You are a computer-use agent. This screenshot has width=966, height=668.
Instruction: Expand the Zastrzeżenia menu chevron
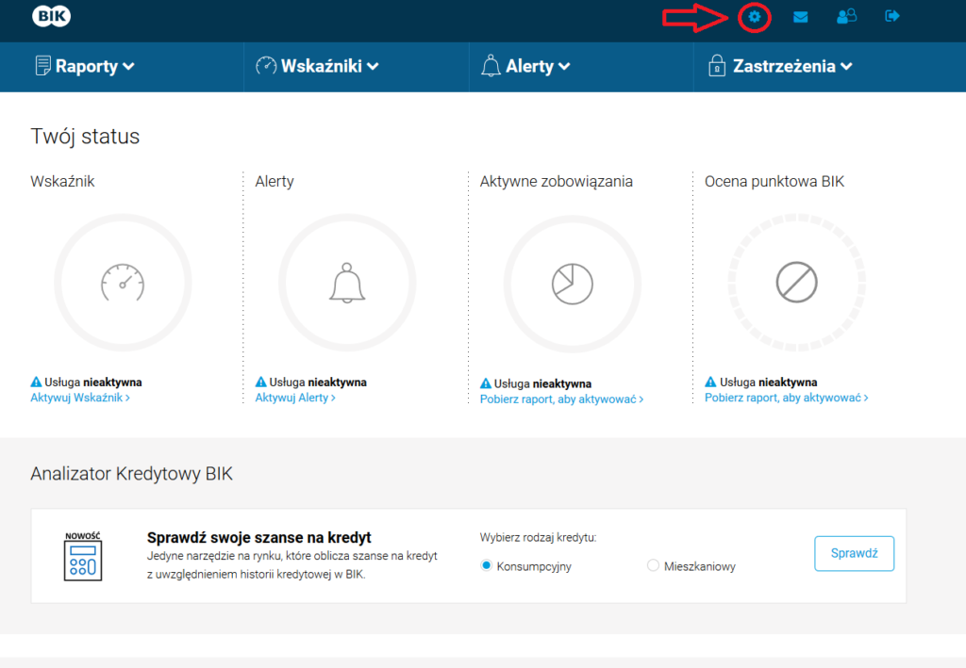[846, 66]
